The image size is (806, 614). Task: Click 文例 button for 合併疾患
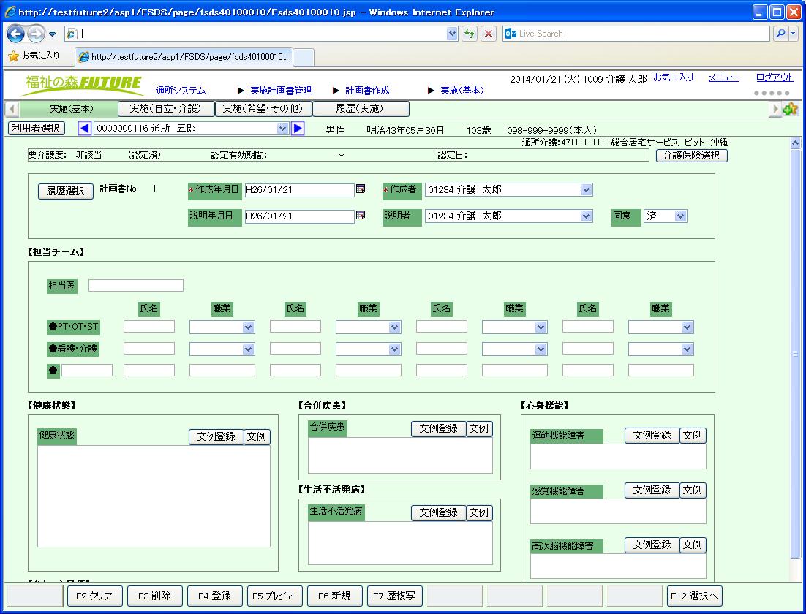(478, 428)
